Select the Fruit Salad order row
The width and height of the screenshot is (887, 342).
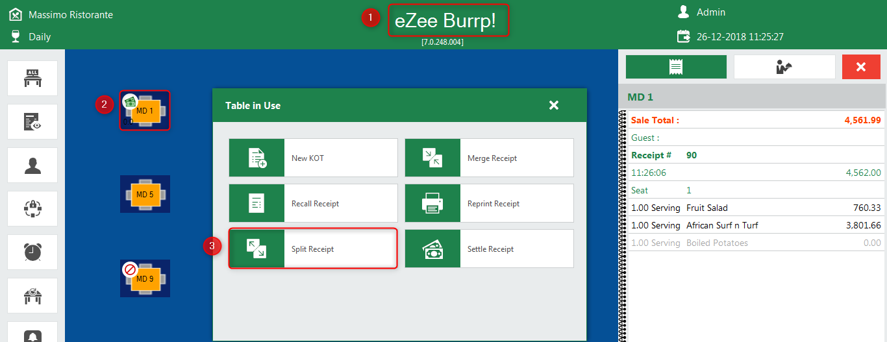[756, 208]
